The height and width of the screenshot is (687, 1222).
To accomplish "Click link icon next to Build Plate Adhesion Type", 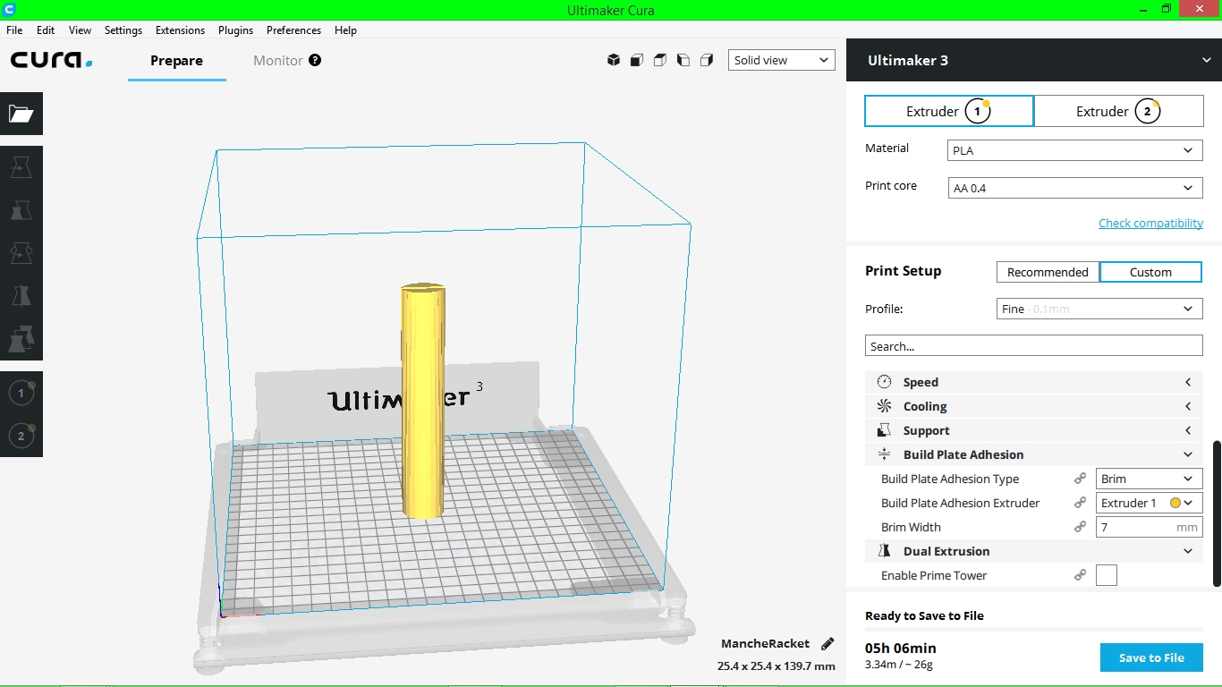I will pos(1080,479).
